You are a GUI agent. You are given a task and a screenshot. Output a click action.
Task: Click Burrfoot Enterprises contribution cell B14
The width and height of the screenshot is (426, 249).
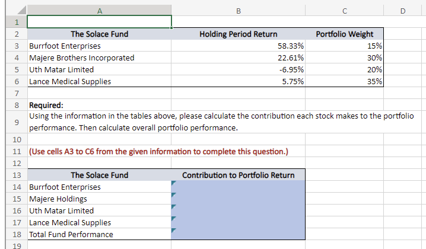coord(239,187)
